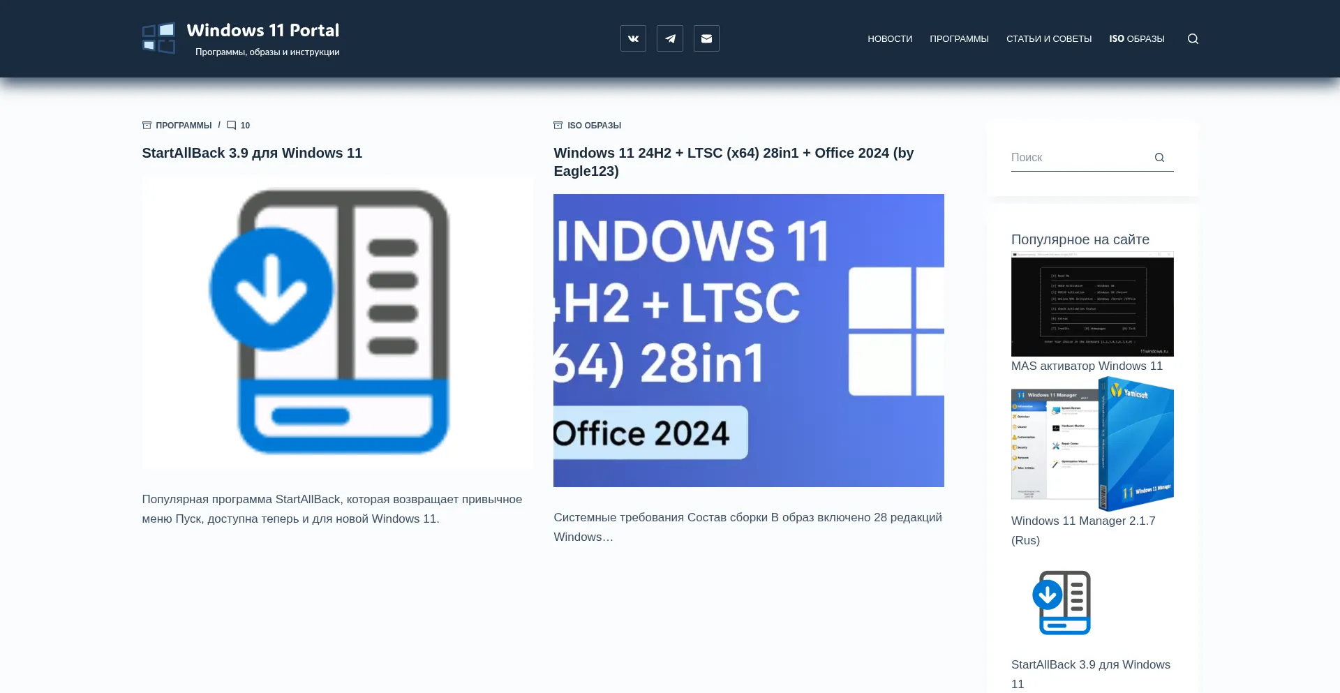The height and width of the screenshot is (693, 1340).
Task: Submit search with sidebar magnifier icon
Action: click(x=1159, y=158)
